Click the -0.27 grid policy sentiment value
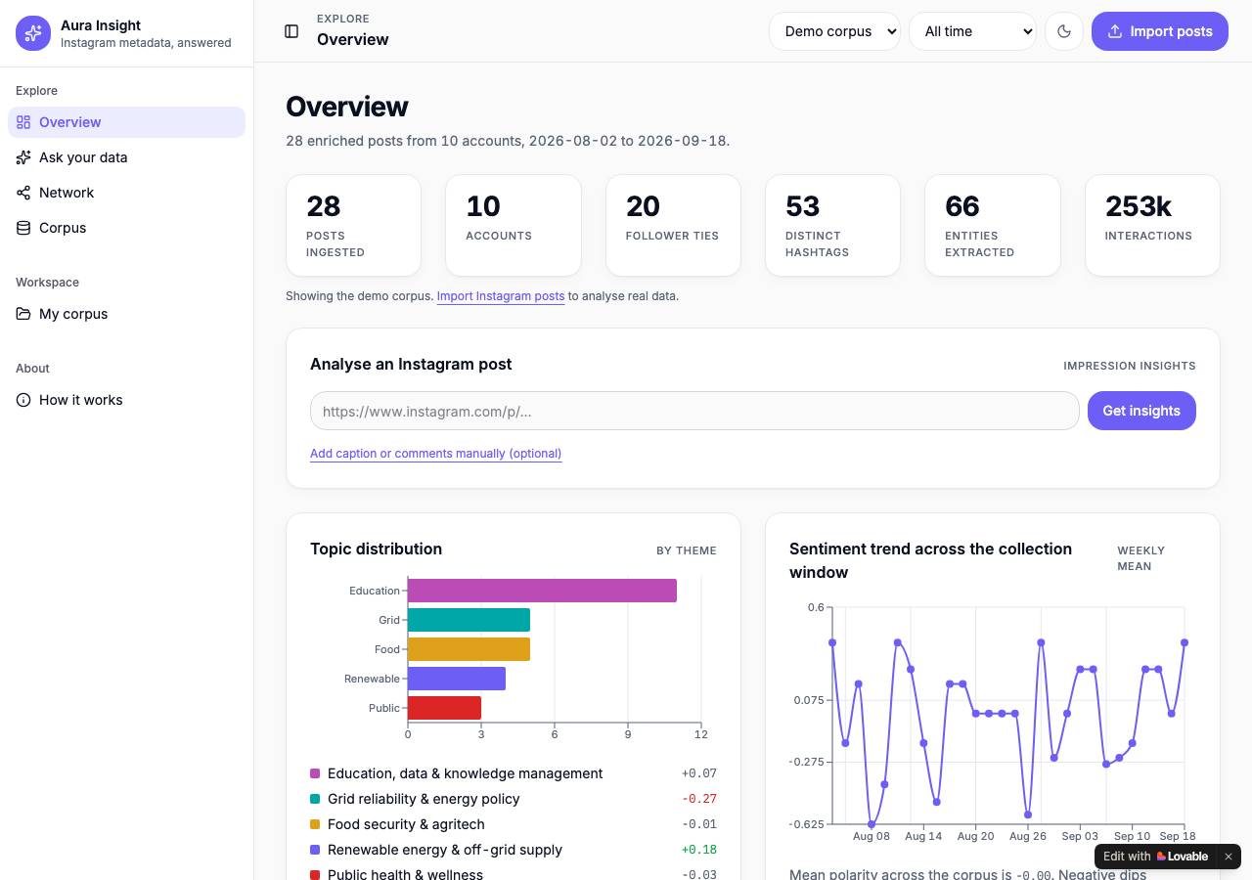 [699, 799]
